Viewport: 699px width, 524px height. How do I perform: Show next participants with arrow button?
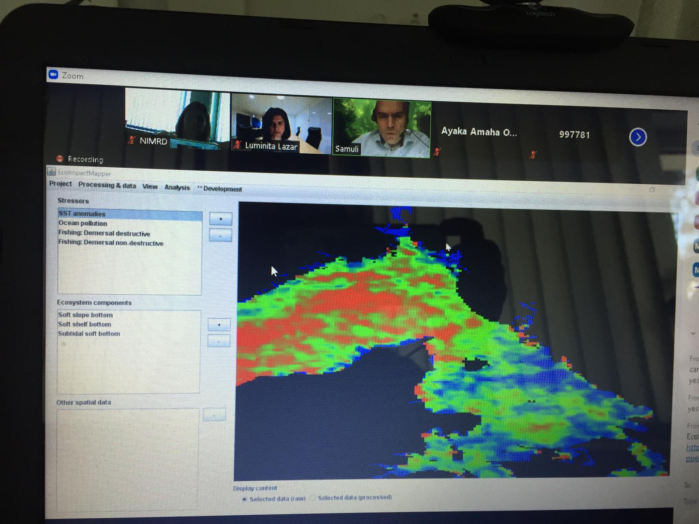pos(638,137)
